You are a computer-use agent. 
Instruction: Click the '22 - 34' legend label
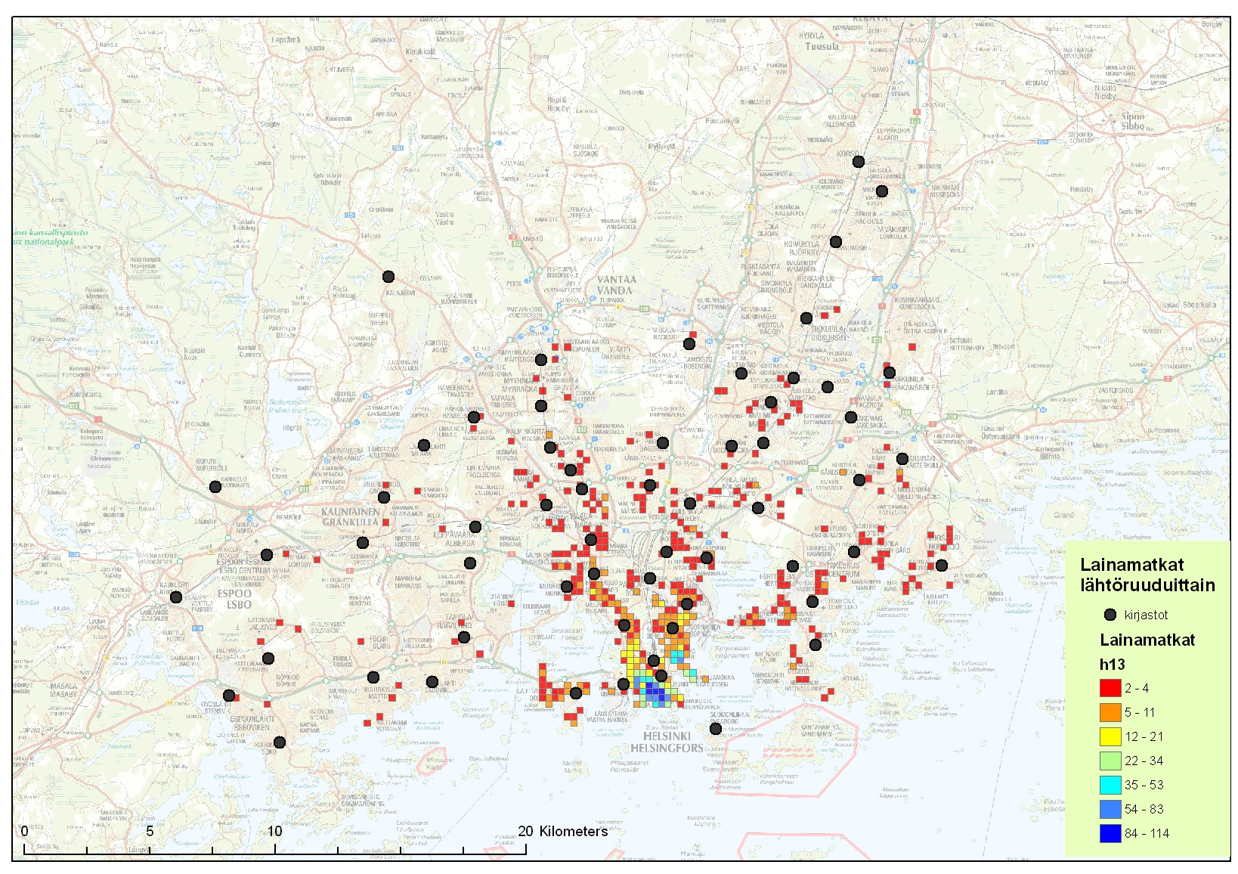click(x=1144, y=761)
